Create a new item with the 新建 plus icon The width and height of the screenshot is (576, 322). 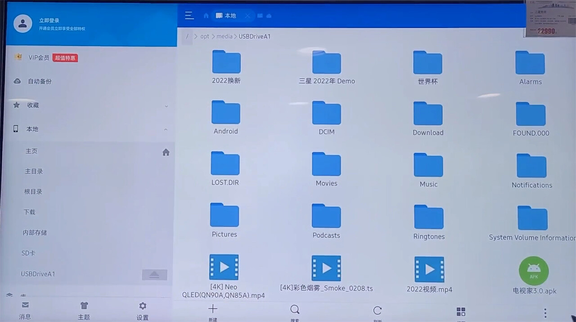pyautogui.click(x=212, y=309)
